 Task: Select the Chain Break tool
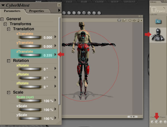[x=74, y=13]
